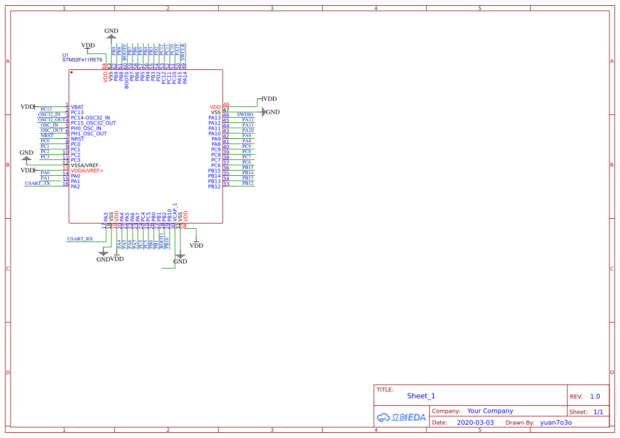This screenshot has width=620, height=438.
Task: Select the VDD power symbol at pin 32
Action: pyautogui.click(x=197, y=243)
